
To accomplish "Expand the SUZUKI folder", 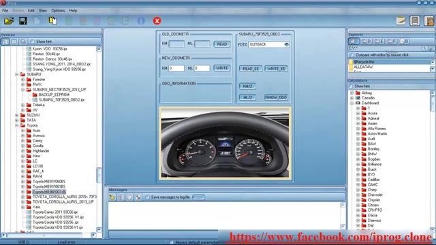I will 17,115.
